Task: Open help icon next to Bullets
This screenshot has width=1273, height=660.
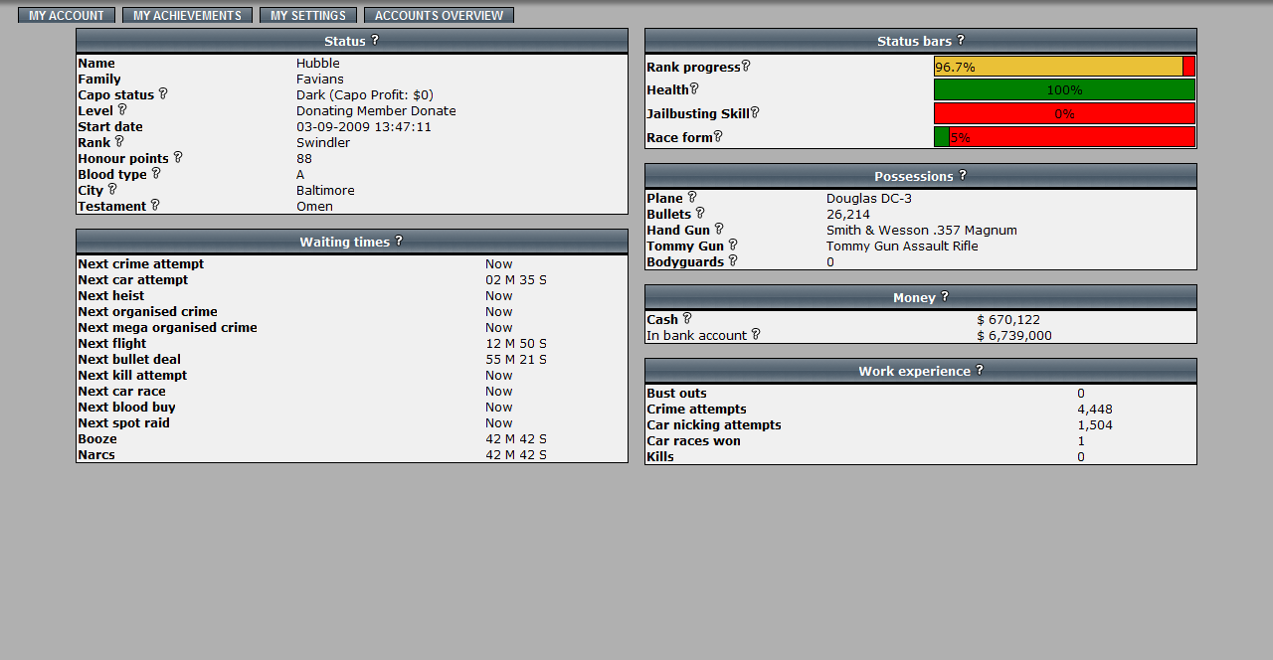Action: point(700,214)
